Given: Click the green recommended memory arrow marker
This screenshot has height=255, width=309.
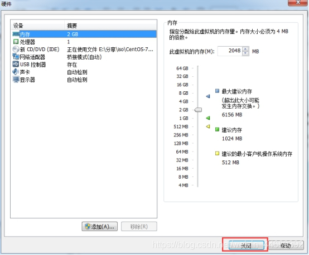Looking at the screenshot, I should pyautogui.click(x=208, y=118).
